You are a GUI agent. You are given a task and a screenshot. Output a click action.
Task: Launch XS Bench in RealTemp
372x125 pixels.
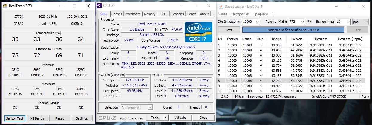37,118
